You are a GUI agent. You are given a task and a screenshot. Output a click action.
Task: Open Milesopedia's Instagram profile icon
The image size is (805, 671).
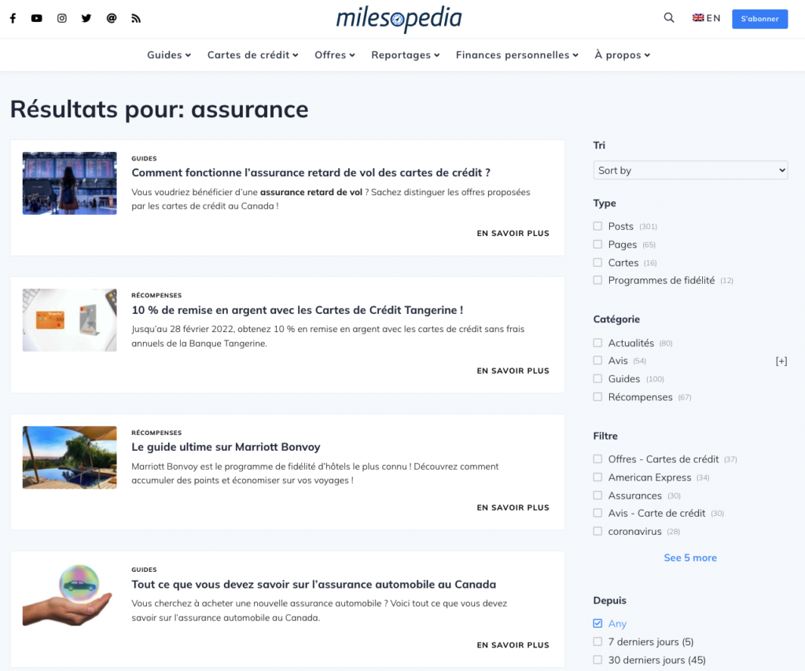[x=61, y=17]
